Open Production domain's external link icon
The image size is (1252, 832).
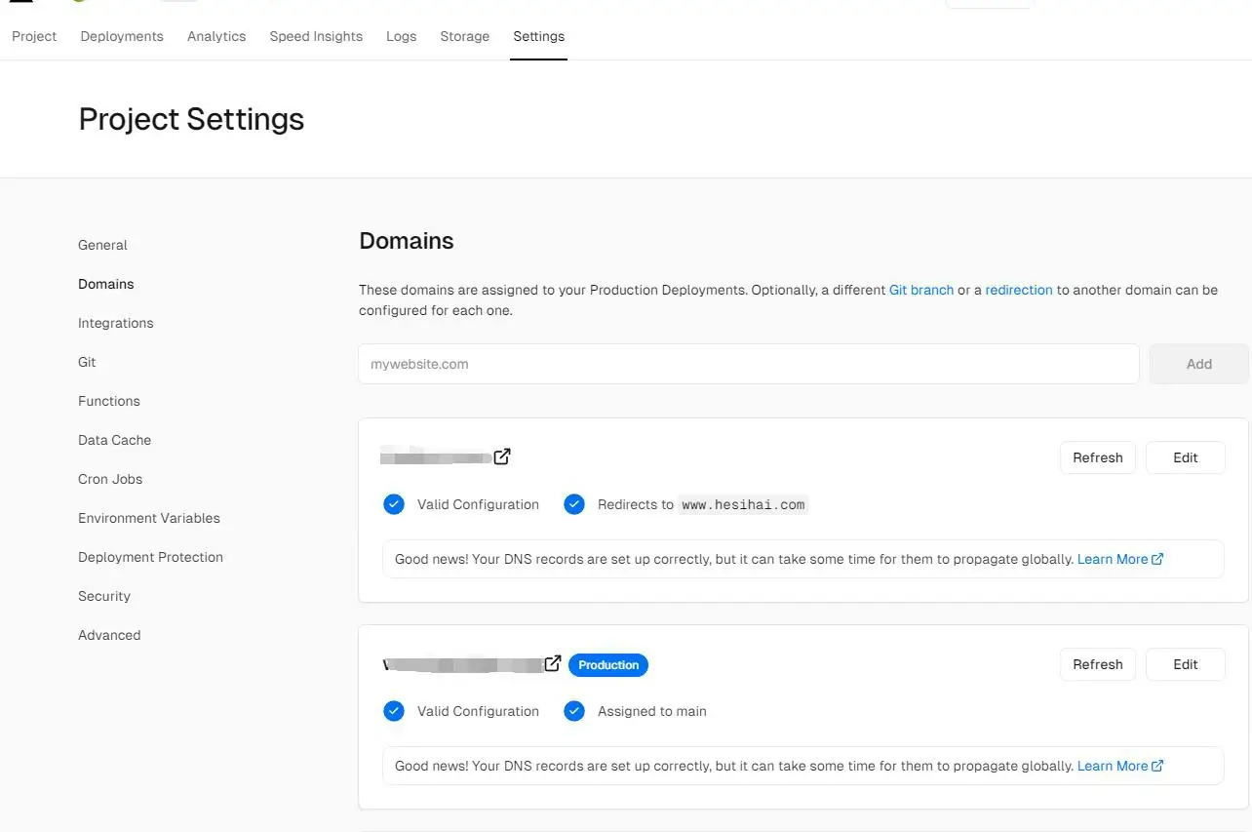tap(553, 663)
